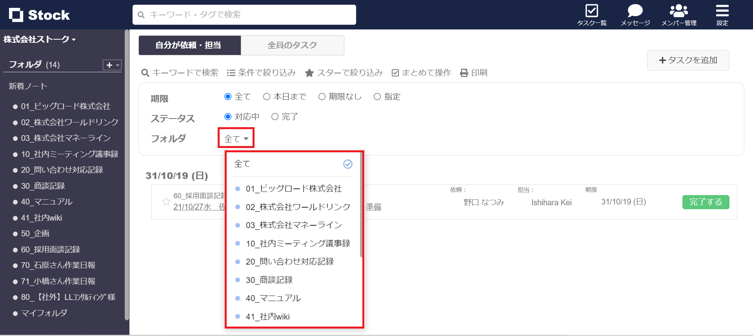Click the Stock logo icon
The height and width of the screenshot is (336, 753).
(16, 15)
